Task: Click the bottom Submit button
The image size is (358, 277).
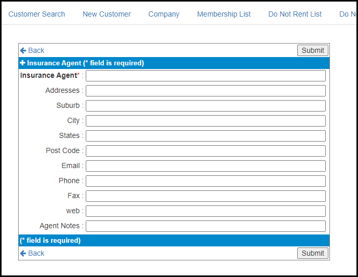Action: tap(313, 253)
